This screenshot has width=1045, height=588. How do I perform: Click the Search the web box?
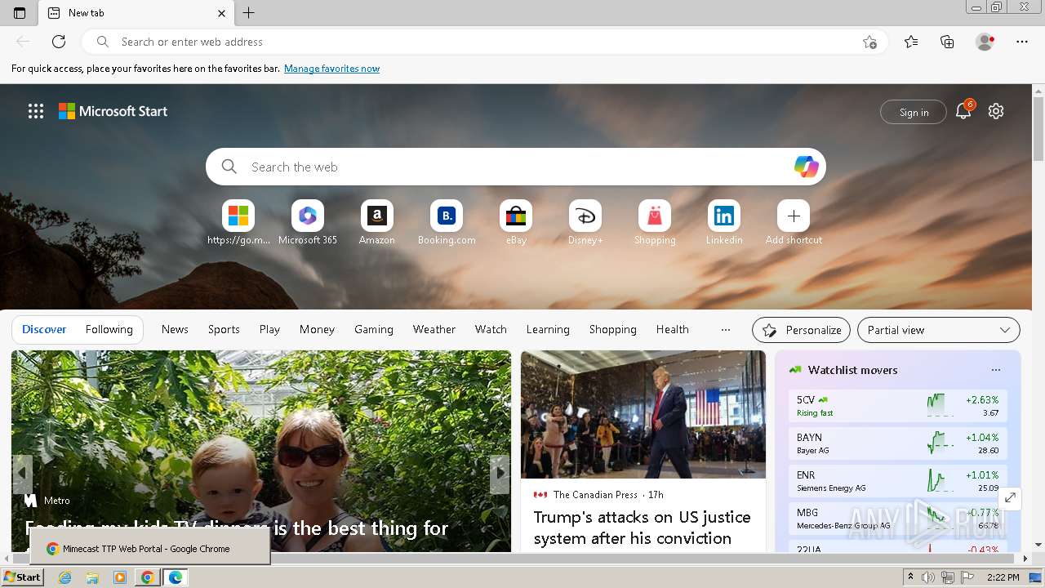pyautogui.click(x=515, y=167)
